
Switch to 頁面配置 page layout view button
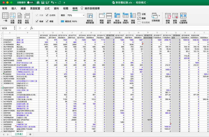(x=20, y=18)
